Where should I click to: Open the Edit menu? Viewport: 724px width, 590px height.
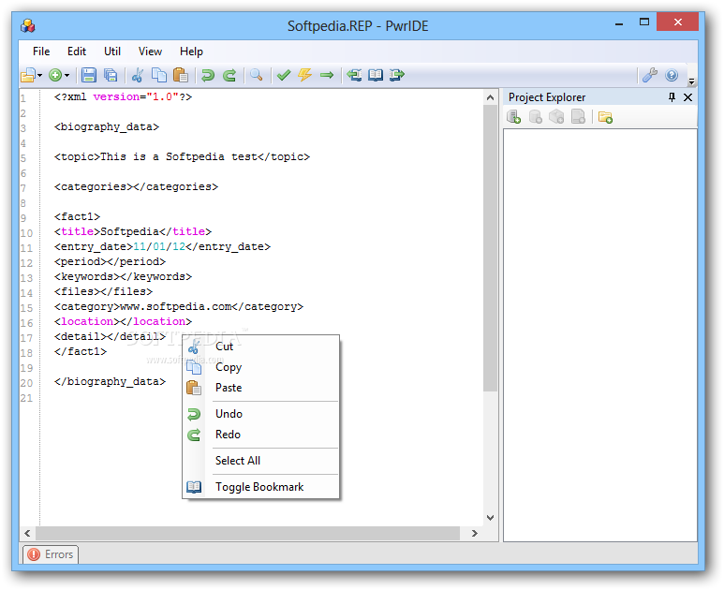77,52
